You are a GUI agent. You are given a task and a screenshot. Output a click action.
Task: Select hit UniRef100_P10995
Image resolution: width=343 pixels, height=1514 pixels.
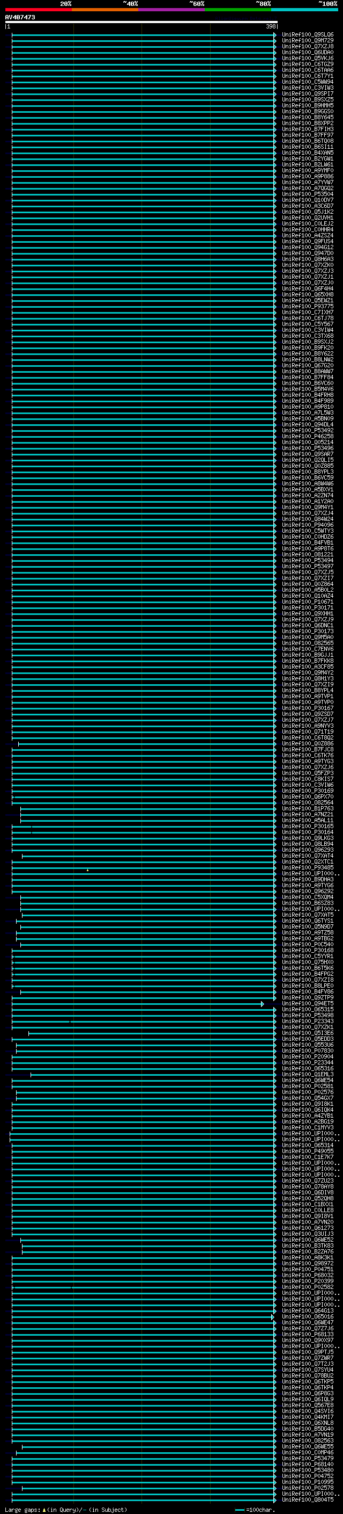point(307,1482)
